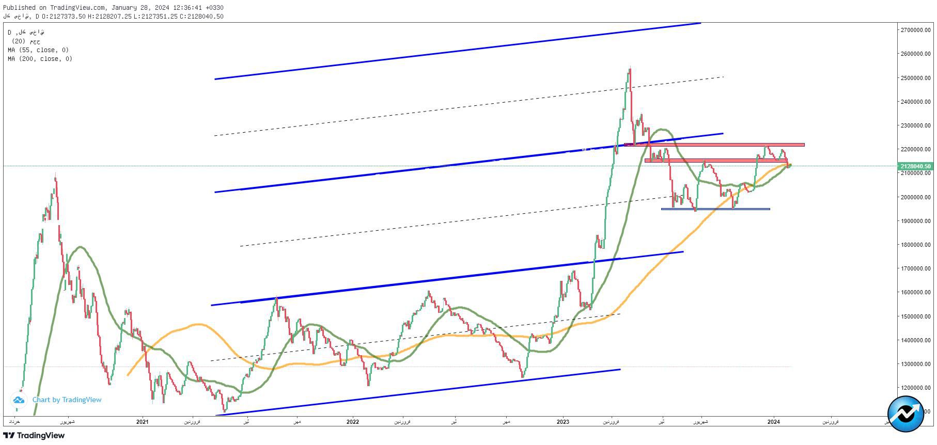Screen dimensions: 937x445
Task: Click the 2400000.00 price axis label
Action: (915, 102)
